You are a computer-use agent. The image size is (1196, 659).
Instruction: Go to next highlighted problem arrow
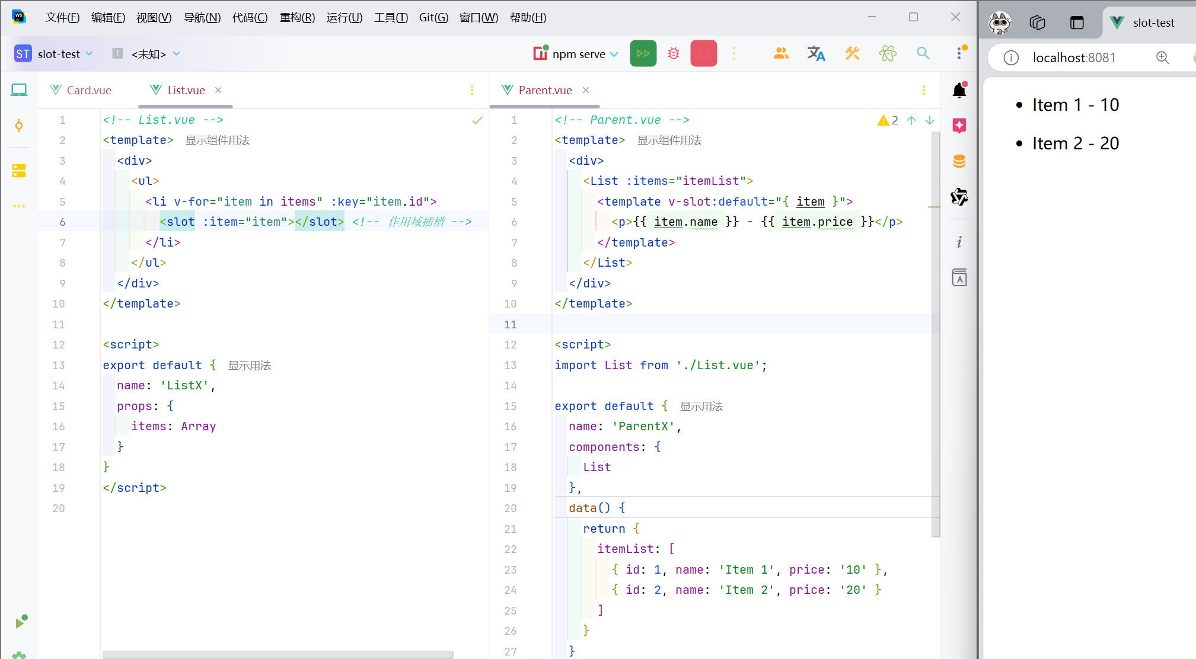tap(930, 120)
